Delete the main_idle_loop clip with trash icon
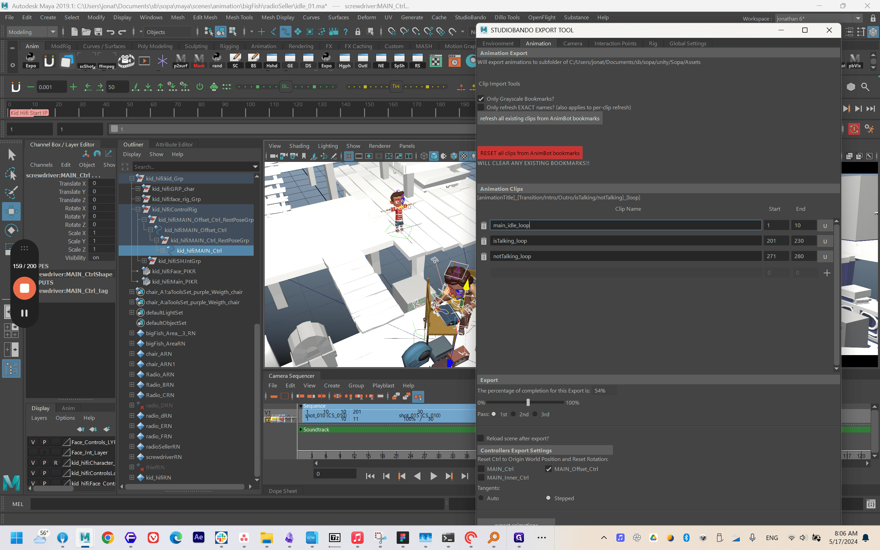This screenshot has width=880, height=550. (484, 225)
